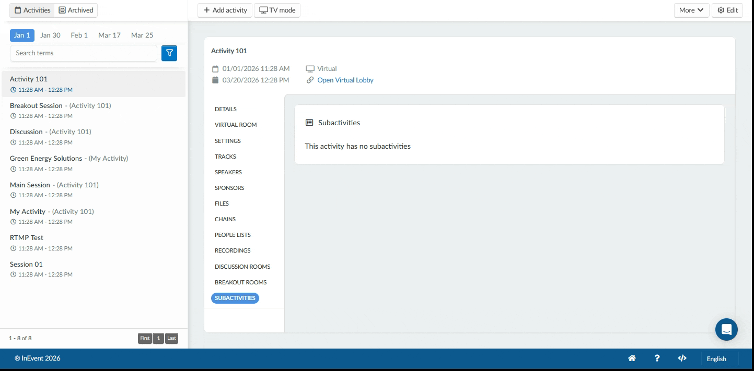The width and height of the screenshot is (754, 371).
Task: Go to home via footer house icon
Action: (x=632, y=358)
